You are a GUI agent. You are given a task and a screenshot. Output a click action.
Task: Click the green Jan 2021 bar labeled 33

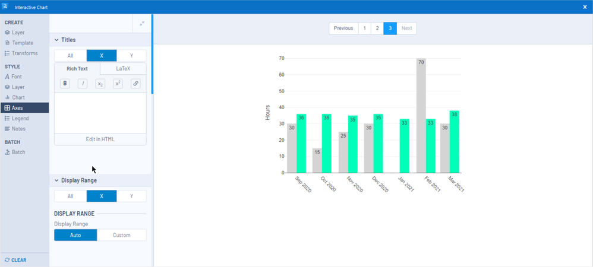404,146
